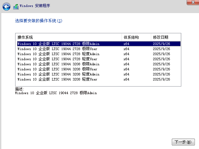Select LTSC 19044 2728 极限Admin edition
The height and width of the screenshot is (149, 199).
pyautogui.click(x=59, y=44)
